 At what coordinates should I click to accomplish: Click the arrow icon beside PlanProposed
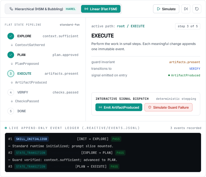pyautogui.click(x=12, y=64)
